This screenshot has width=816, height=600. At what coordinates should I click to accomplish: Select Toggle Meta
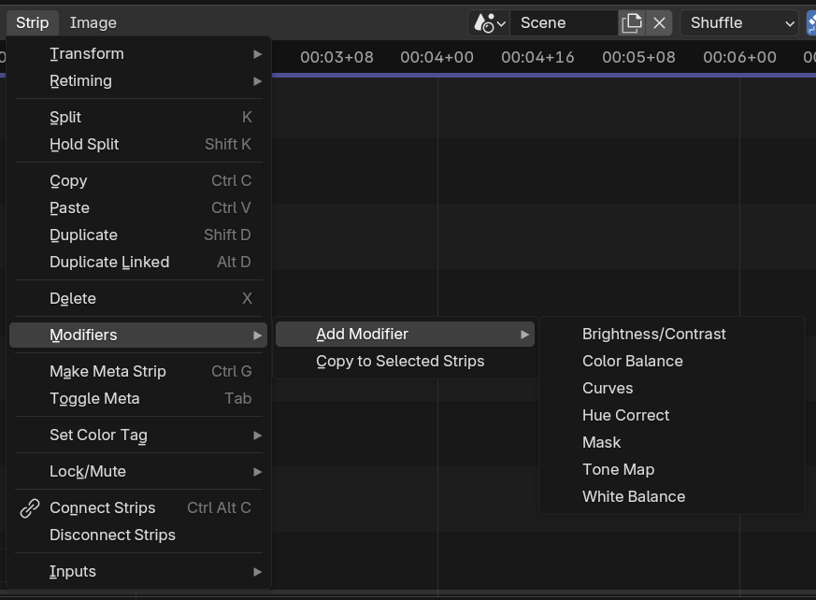[138, 398]
